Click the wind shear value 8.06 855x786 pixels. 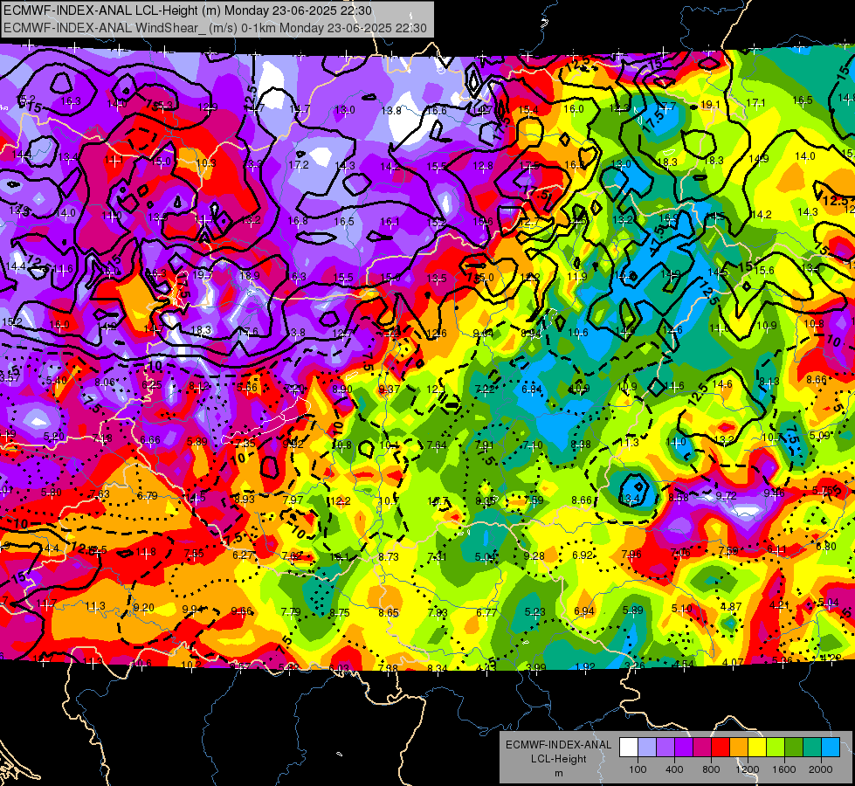[x=105, y=383]
